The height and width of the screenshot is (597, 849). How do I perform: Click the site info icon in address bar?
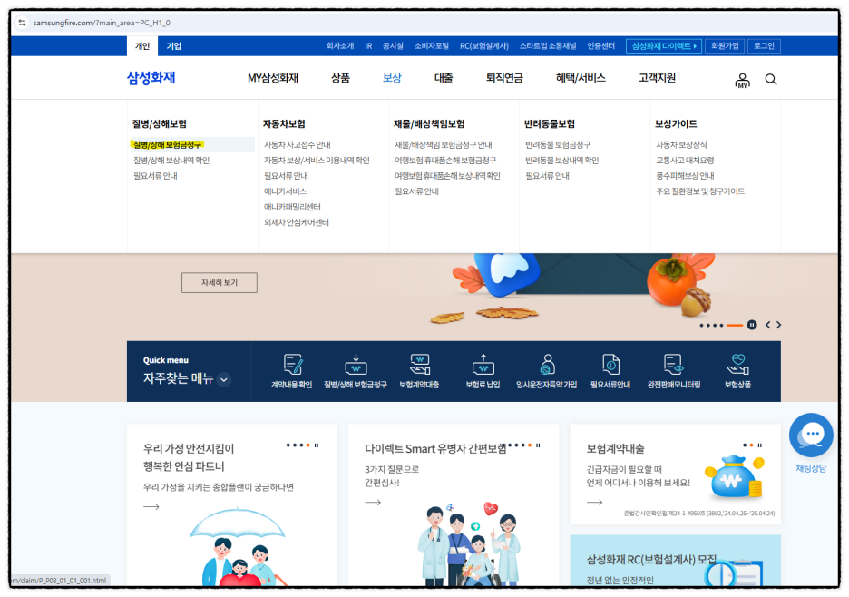point(22,23)
